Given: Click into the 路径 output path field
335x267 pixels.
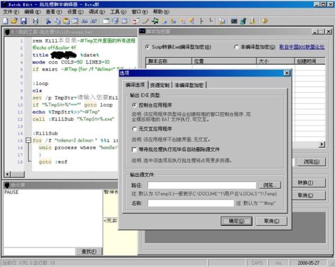Looking at the screenshot, I should point(202,185).
